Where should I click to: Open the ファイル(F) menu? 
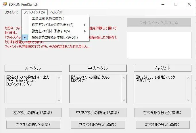(11, 12)
